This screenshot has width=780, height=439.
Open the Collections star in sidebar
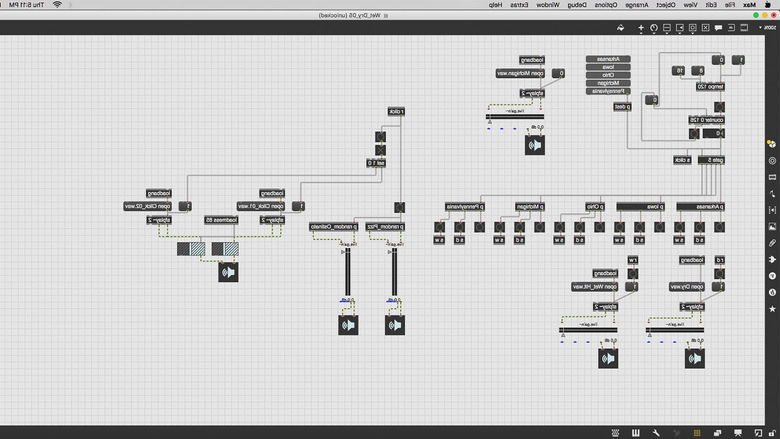pyautogui.click(x=772, y=309)
